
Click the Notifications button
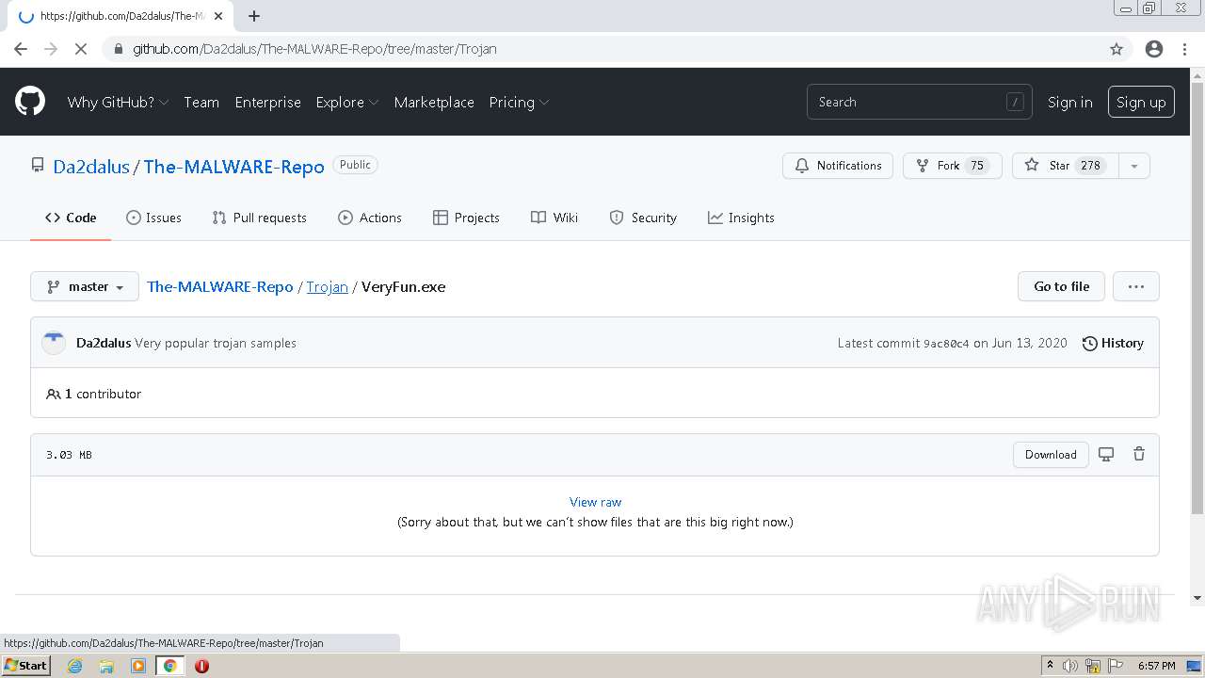tap(838, 166)
